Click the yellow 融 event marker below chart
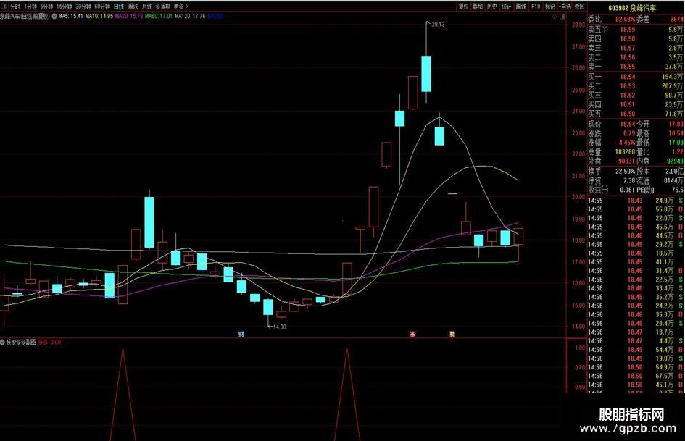The height and width of the screenshot is (441, 685). [x=452, y=334]
